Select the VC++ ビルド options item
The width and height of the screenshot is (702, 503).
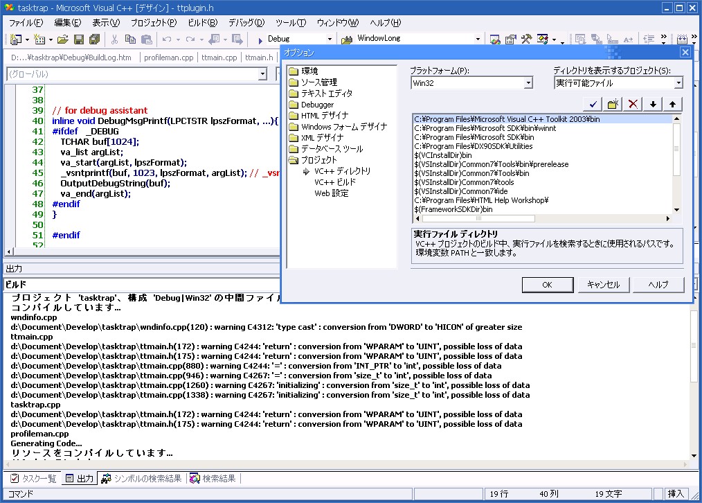point(334,182)
